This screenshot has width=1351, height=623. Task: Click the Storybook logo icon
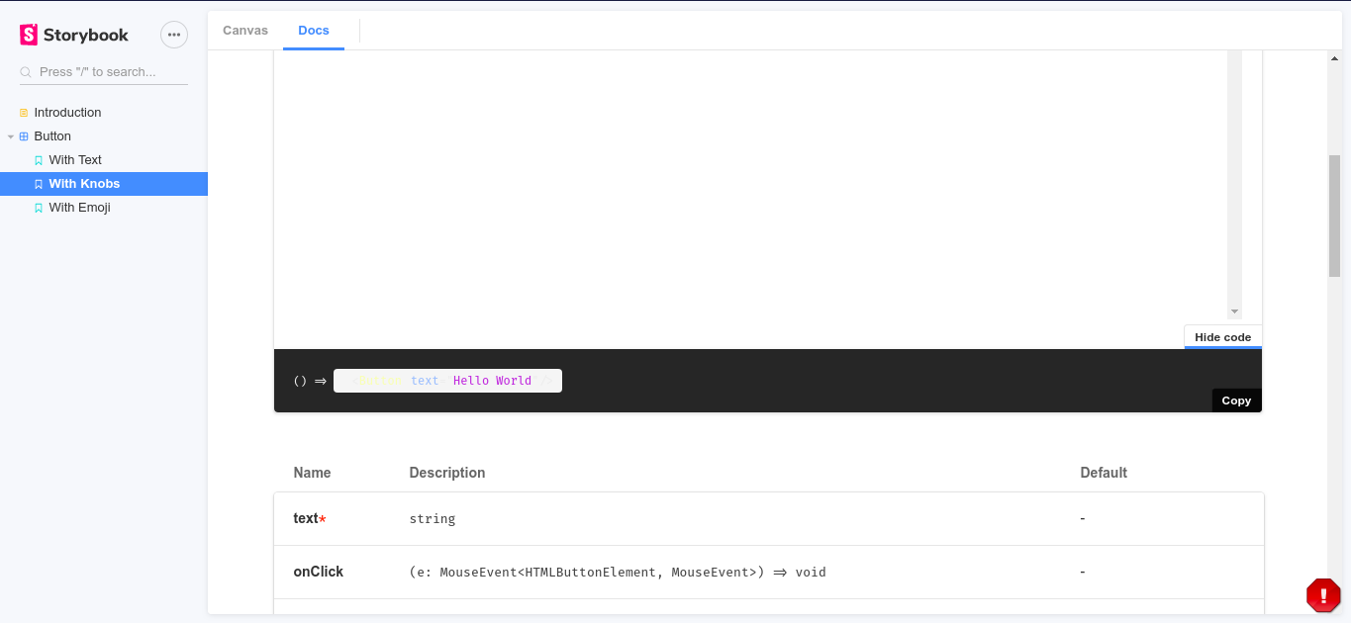pyautogui.click(x=27, y=34)
